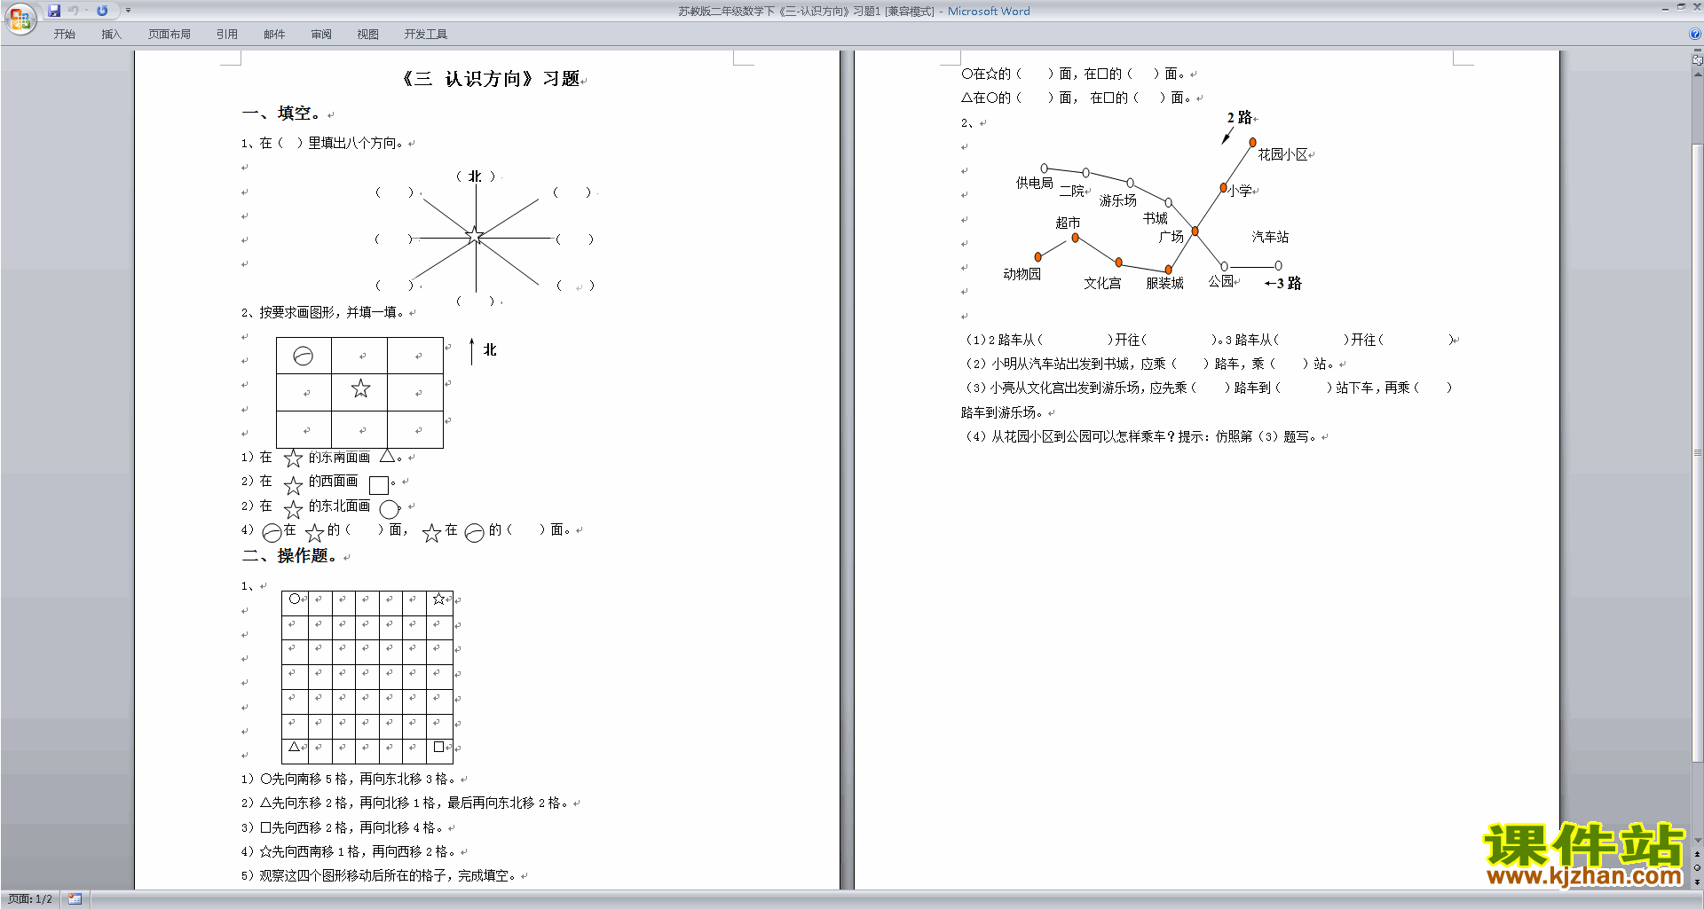Viewport: 1704px width, 909px height.
Task: Open the 审阅 ribbon tab
Action: coord(321,35)
